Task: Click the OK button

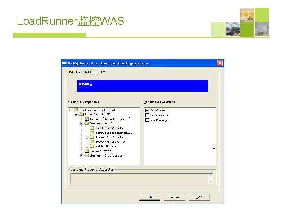Action: [150, 197]
